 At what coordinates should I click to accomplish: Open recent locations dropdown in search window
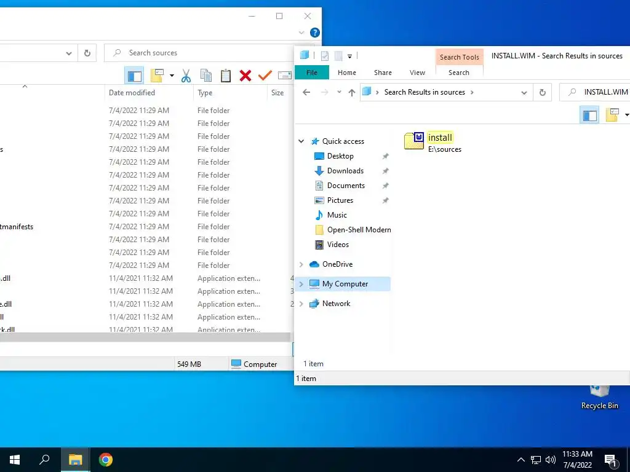pyautogui.click(x=339, y=92)
